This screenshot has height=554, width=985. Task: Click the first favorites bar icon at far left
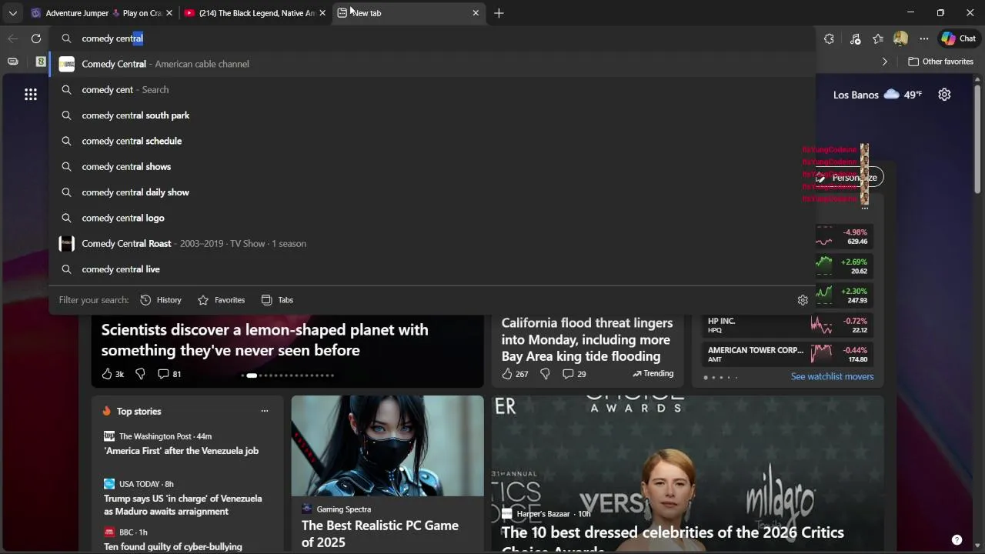pyautogui.click(x=13, y=62)
